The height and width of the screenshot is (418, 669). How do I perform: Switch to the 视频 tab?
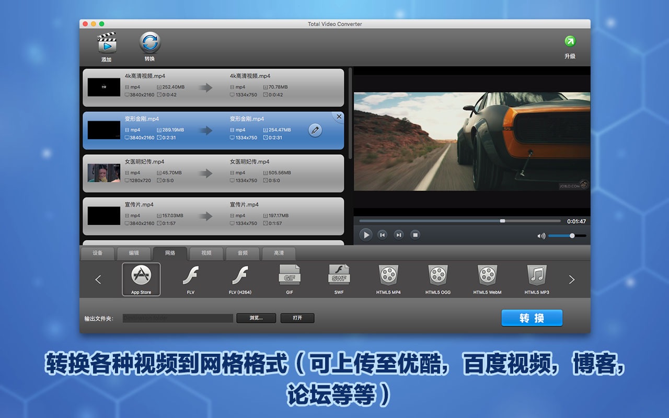tap(206, 253)
